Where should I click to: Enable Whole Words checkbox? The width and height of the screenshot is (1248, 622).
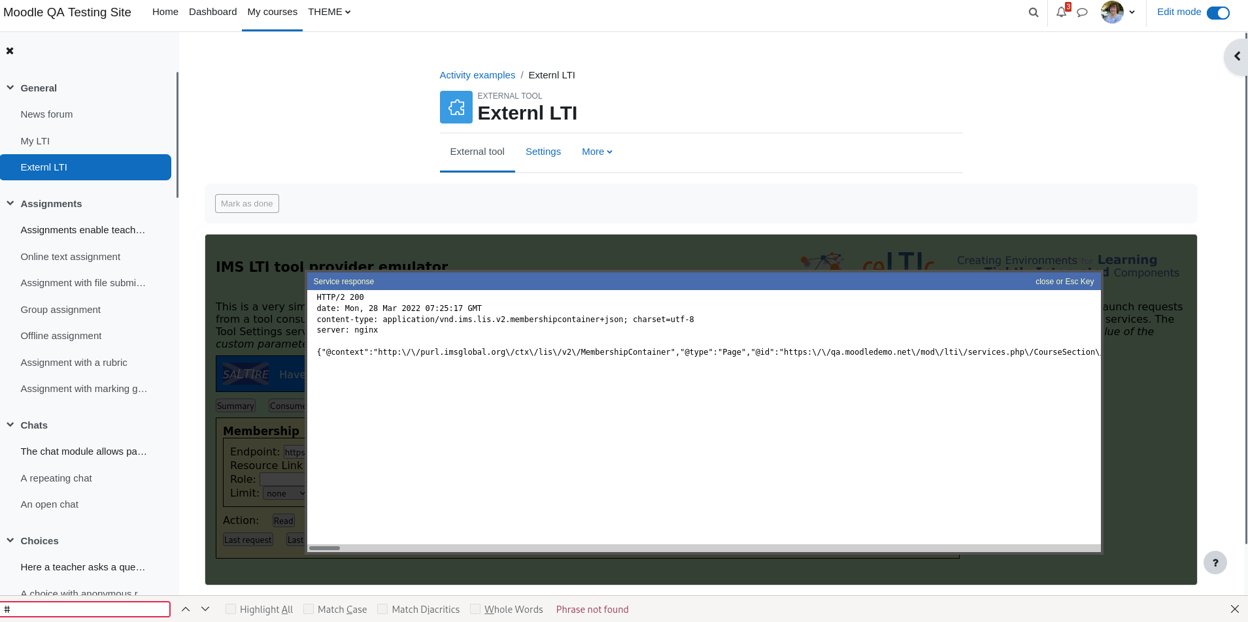475,609
